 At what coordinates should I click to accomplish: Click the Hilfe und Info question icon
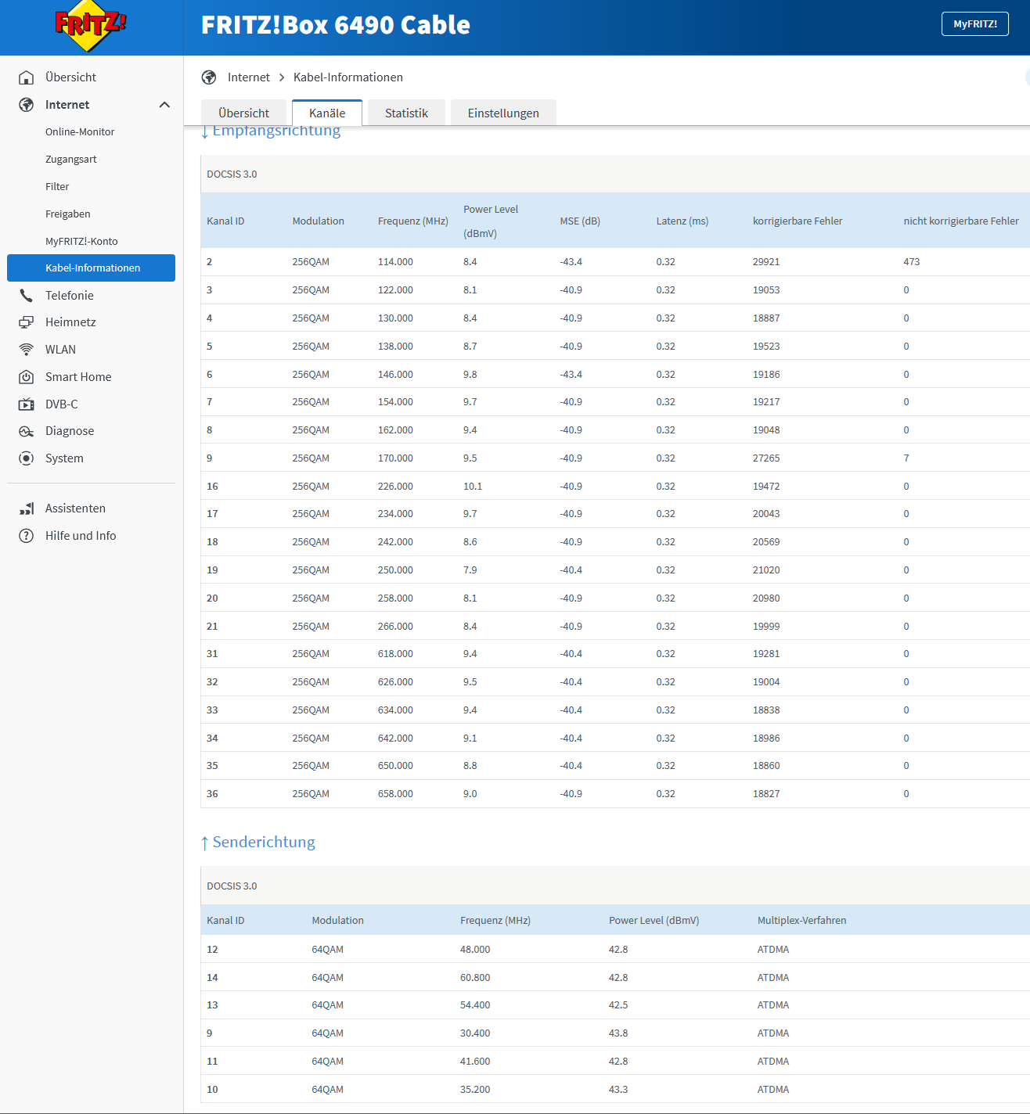click(x=27, y=536)
